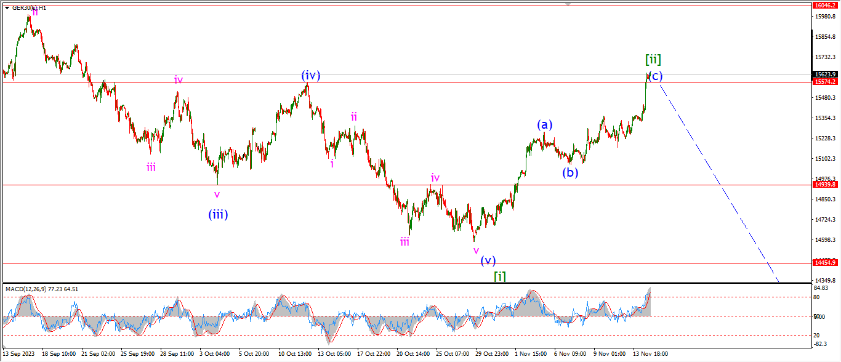The width and height of the screenshot is (841, 362).
Task: Open the chart menu arrow beside GER30
Action: tap(7, 8)
